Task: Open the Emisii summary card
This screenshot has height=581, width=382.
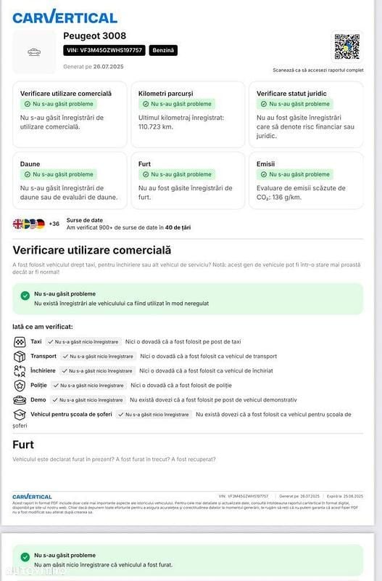Action: 306,180
